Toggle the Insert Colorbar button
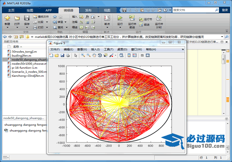This screenshot has width=232, height=162. (129, 55)
